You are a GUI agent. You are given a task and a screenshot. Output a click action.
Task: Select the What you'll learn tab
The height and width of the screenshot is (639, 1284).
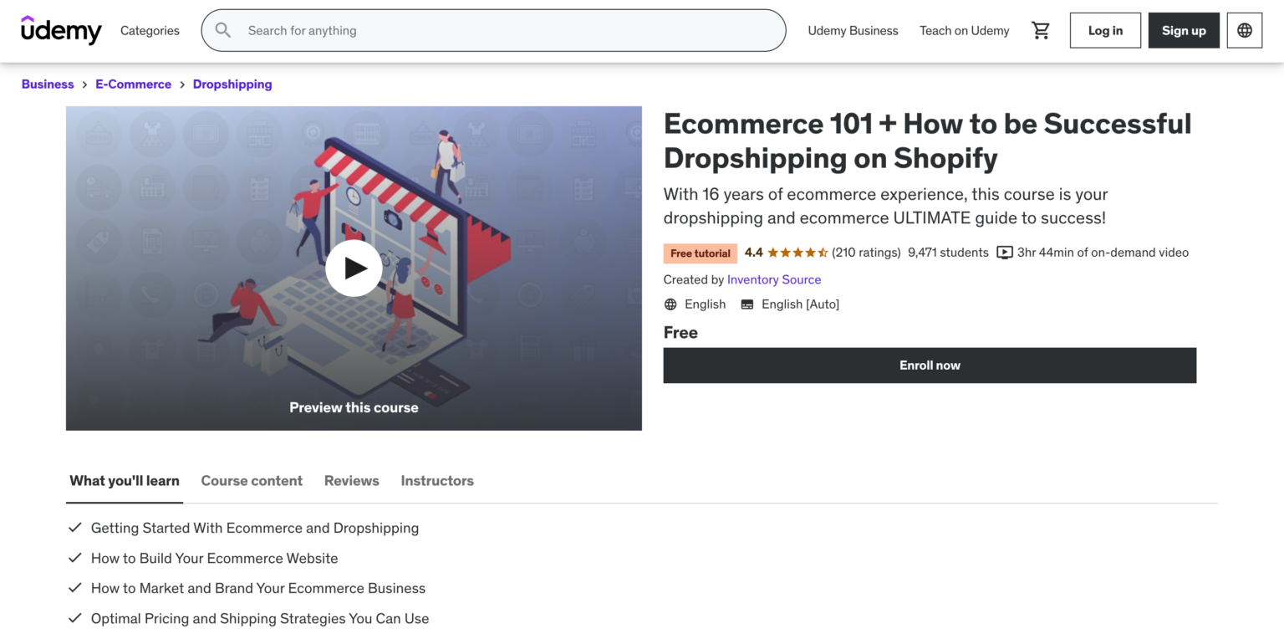coord(124,481)
